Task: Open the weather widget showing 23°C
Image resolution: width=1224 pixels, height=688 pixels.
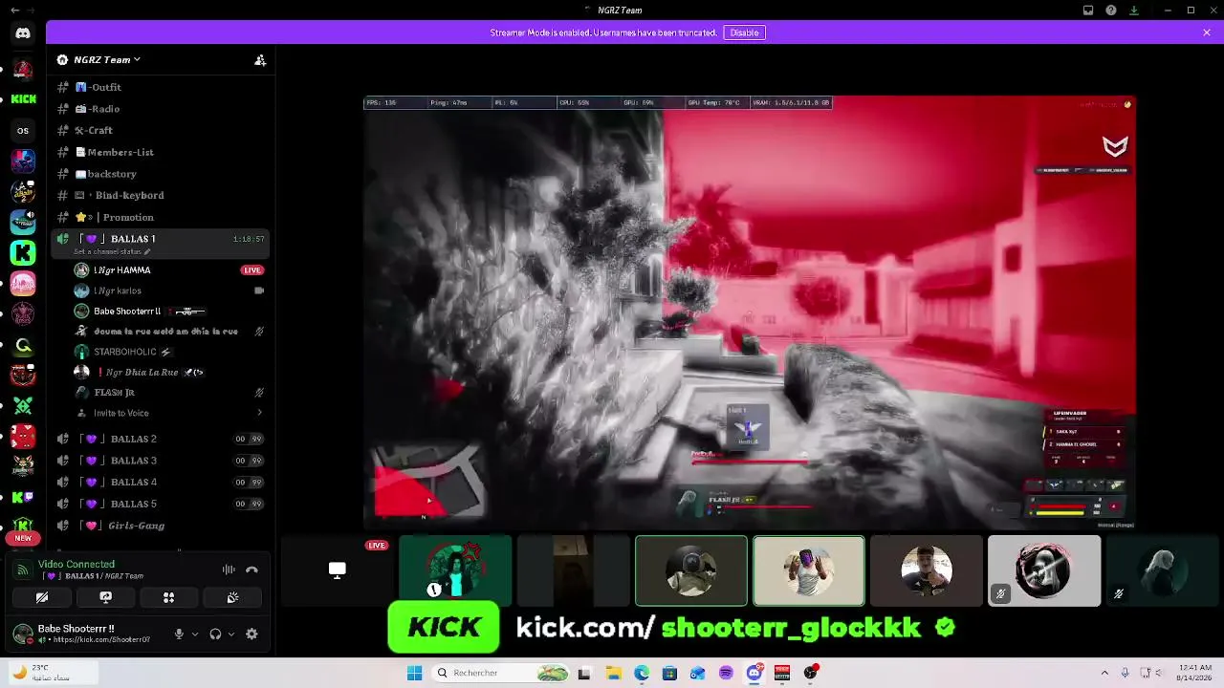Action: (54, 673)
